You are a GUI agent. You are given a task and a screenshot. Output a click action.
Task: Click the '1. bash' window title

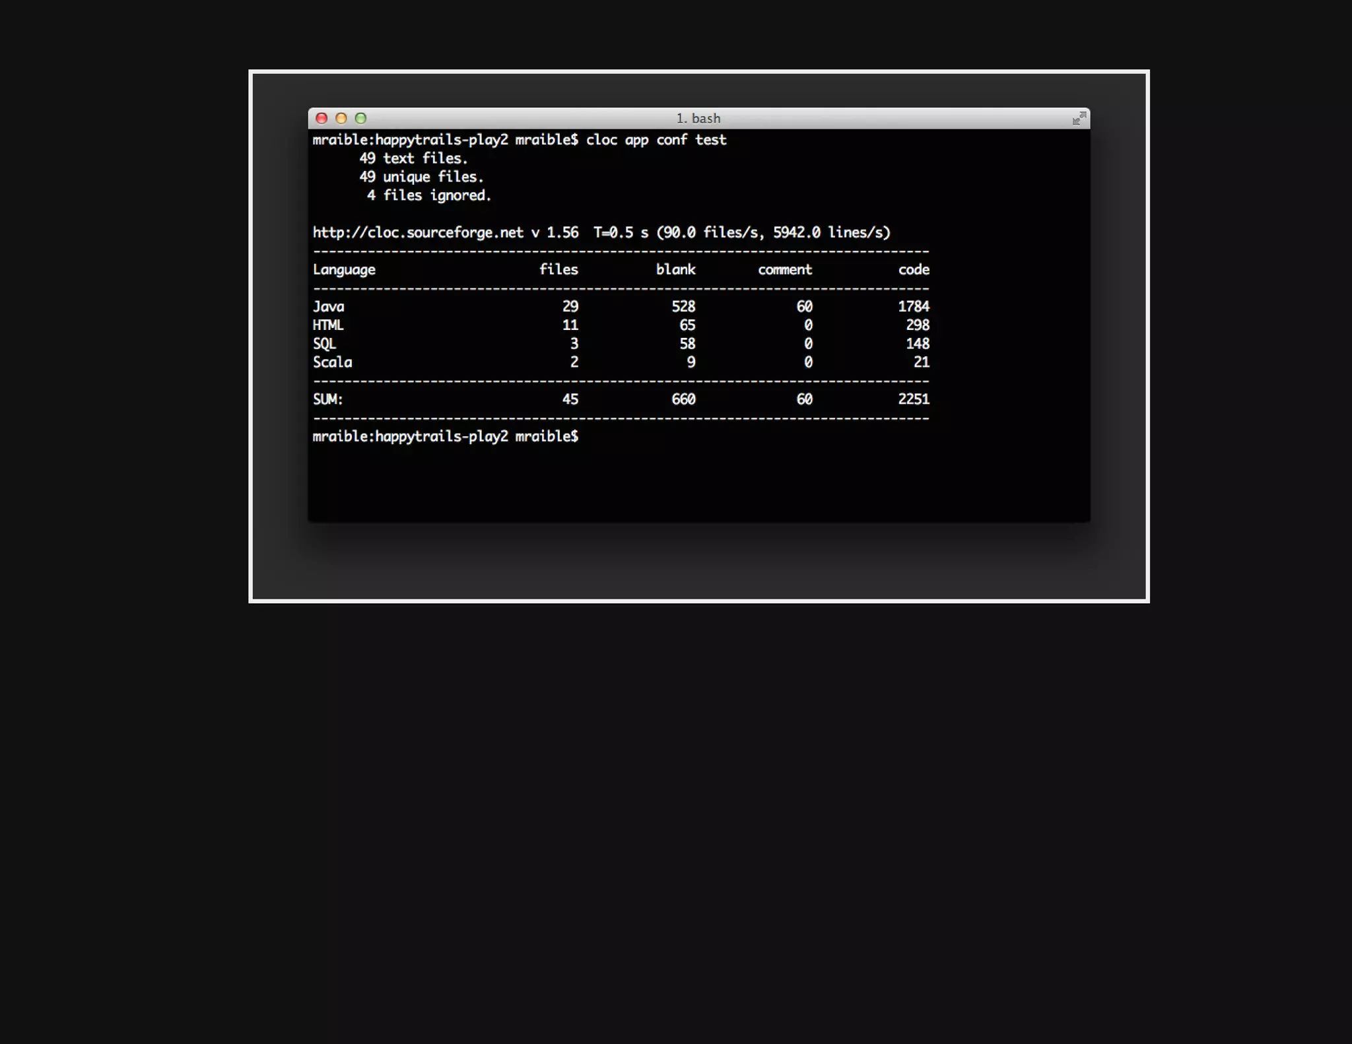pos(698,119)
